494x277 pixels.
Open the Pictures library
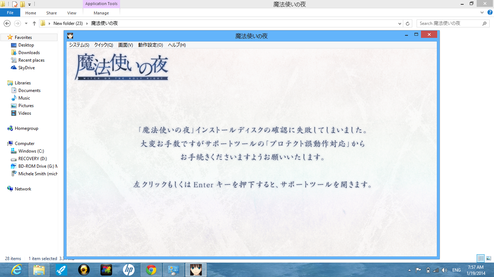(x=26, y=106)
